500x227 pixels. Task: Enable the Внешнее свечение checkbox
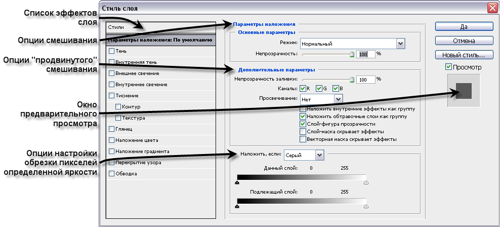(111, 73)
